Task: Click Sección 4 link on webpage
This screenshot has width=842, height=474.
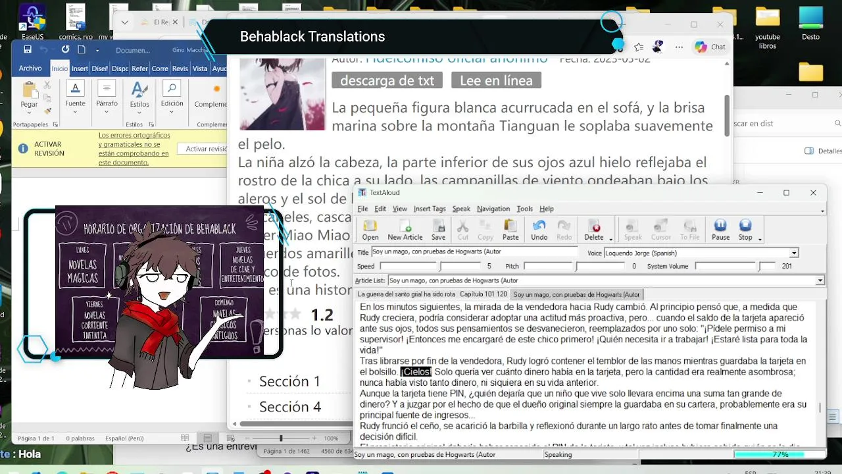Action: 289,406
